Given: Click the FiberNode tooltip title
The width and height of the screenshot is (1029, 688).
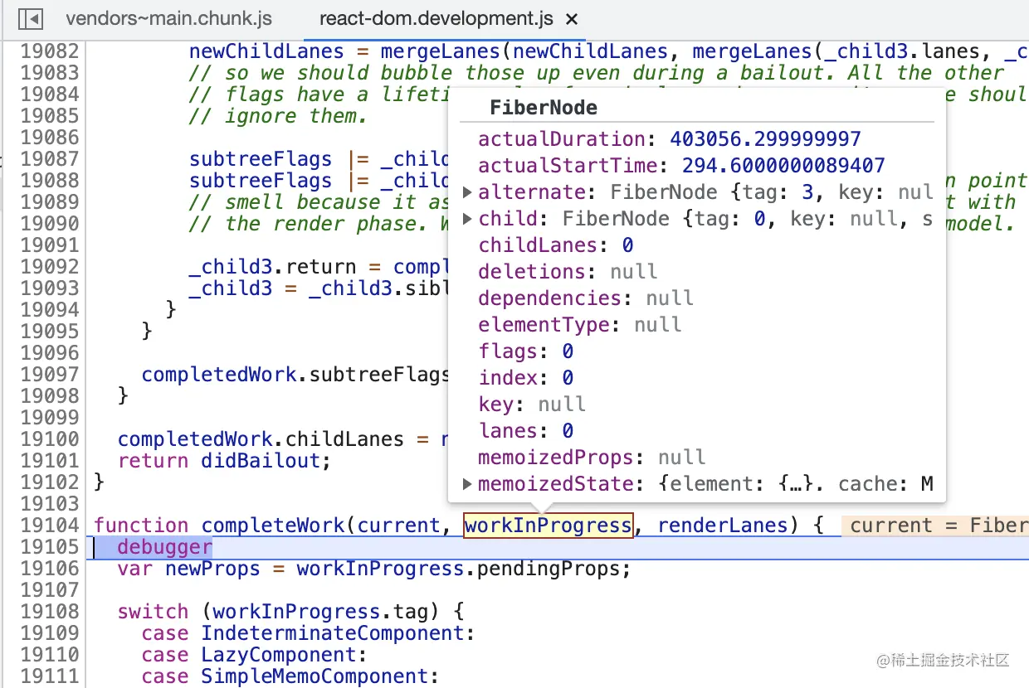Looking at the screenshot, I should click(x=544, y=108).
